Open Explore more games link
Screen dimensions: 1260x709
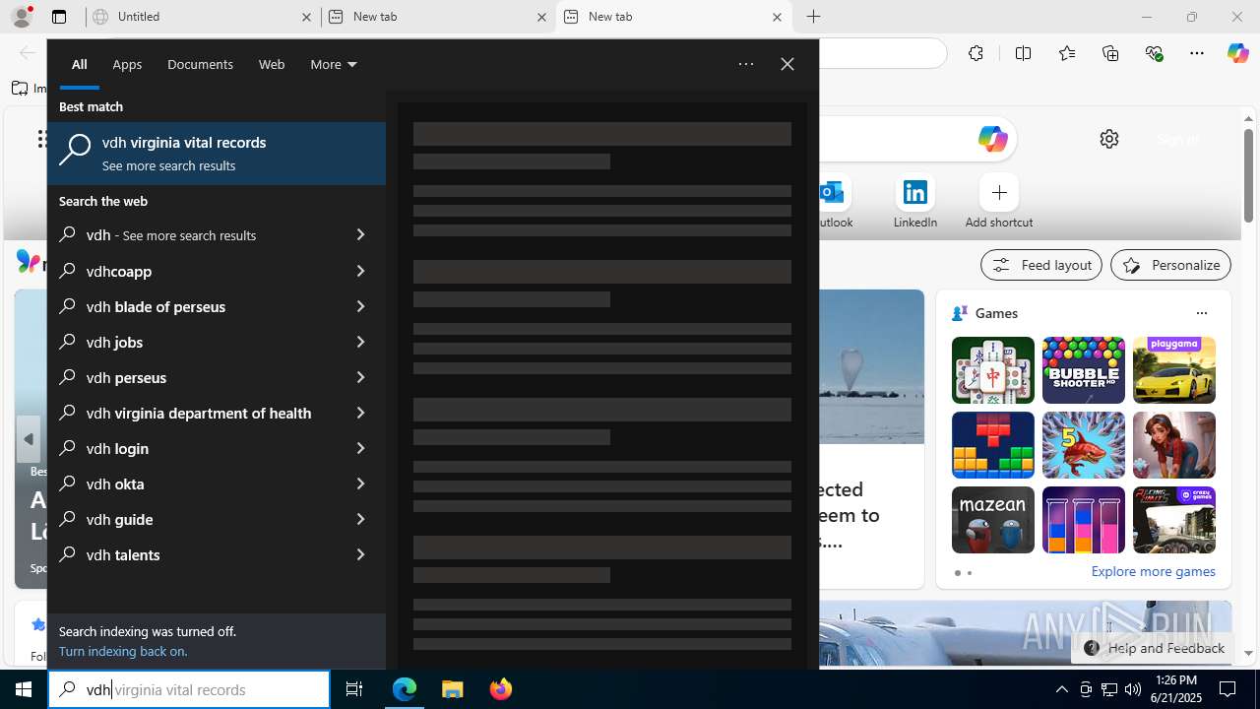coord(1153,571)
